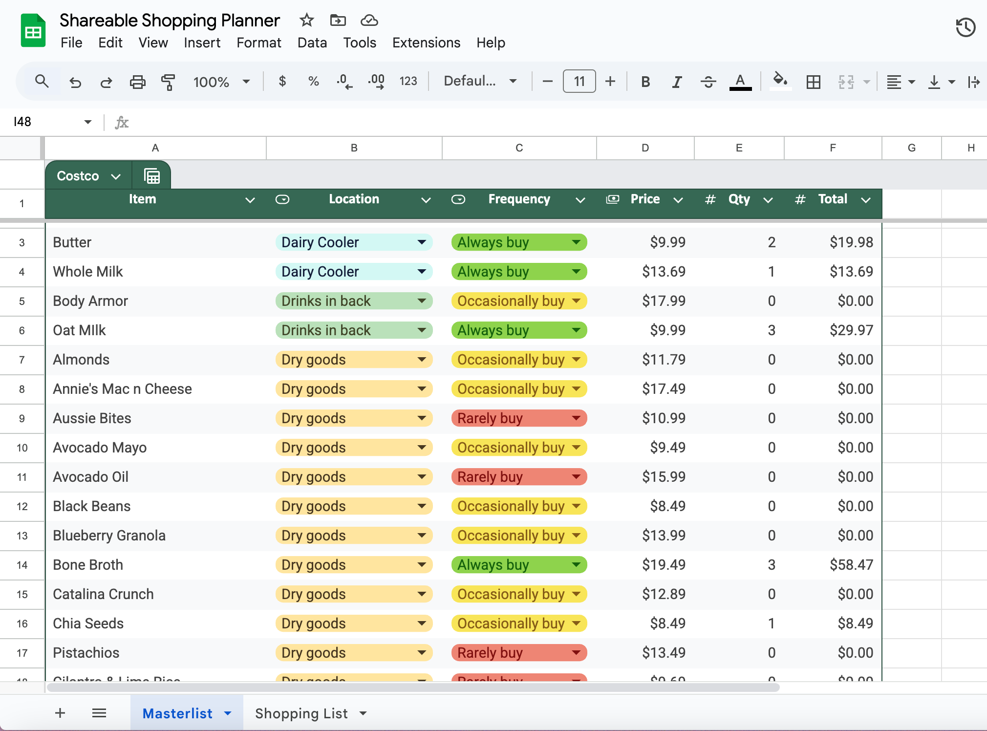Apply the Paint format tool

click(168, 82)
